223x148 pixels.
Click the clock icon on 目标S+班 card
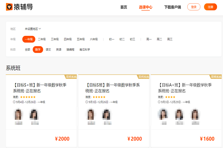(14, 102)
